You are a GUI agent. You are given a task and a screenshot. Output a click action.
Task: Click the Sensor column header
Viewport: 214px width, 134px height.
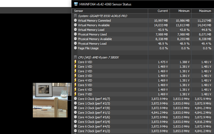[110, 11]
